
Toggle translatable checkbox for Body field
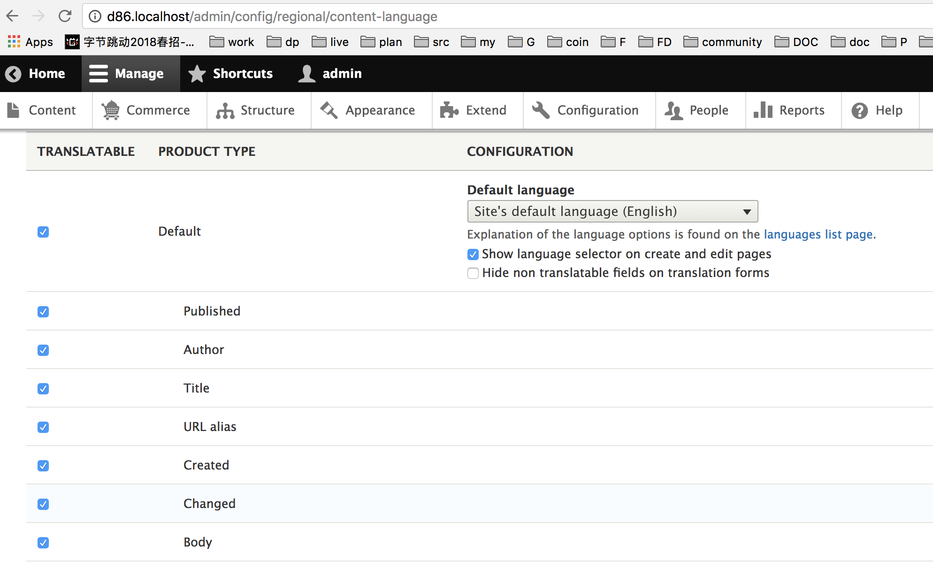click(43, 542)
